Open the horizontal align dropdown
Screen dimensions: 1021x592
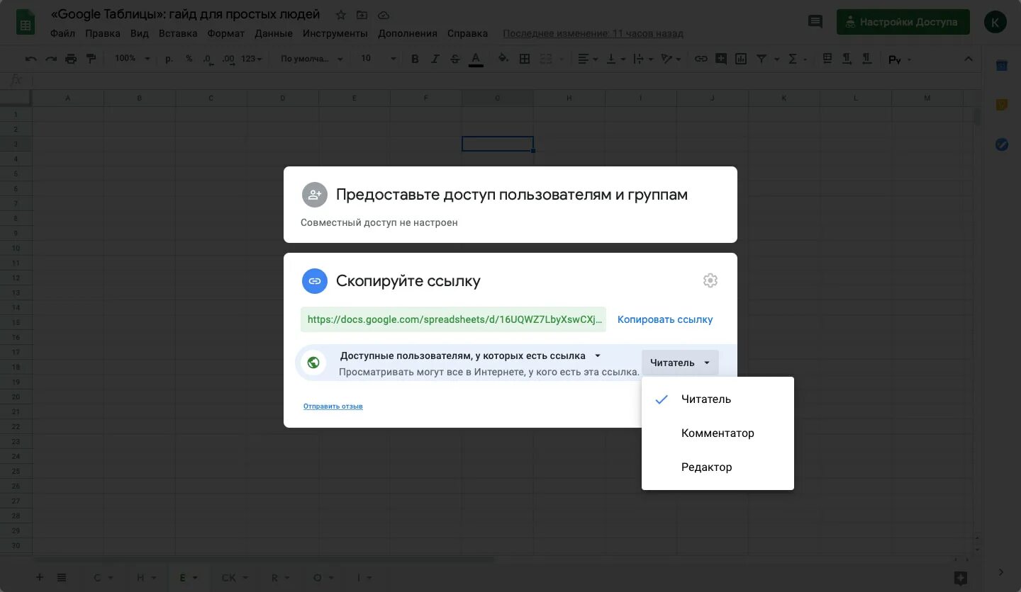pos(588,59)
